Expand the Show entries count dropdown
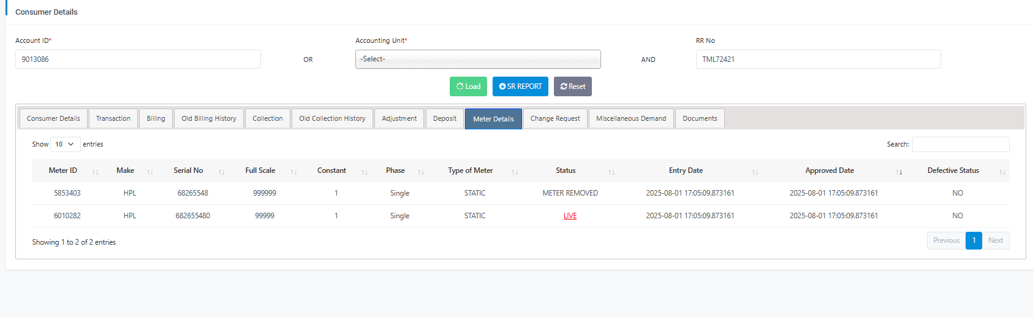Viewport: 1033px width, 317px height. tap(65, 145)
